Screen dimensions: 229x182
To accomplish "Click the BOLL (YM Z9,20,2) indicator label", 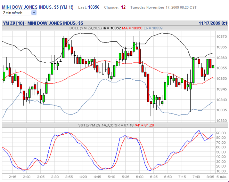I will tap(86, 28).
